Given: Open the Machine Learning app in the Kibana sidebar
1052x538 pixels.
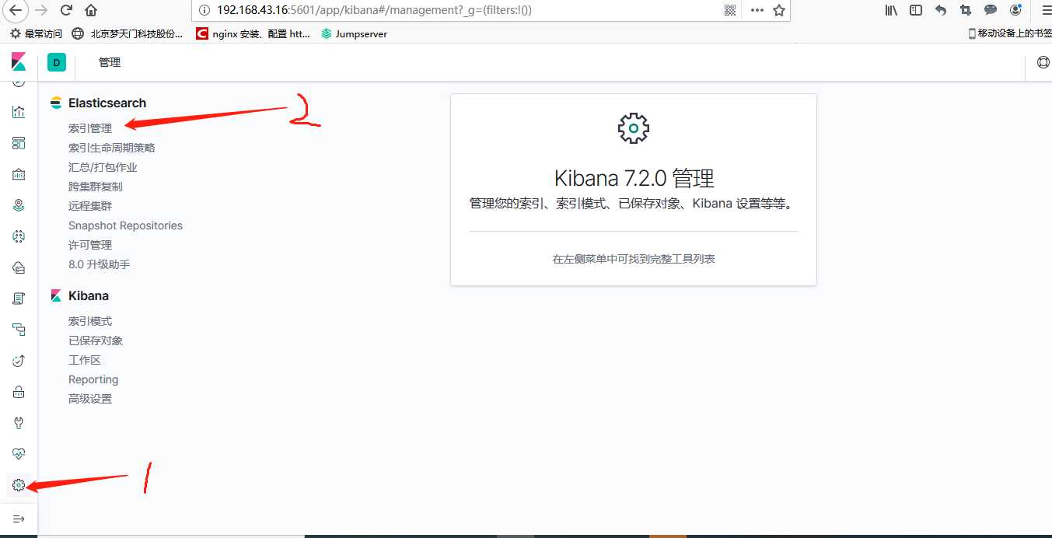Looking at the screenshot, I should pos(19,236).
